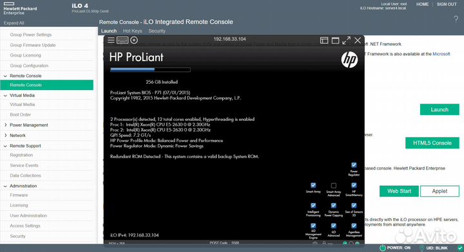Open Security in the sidebar
This screenshot has width=464, height=252.
(18, 237)
